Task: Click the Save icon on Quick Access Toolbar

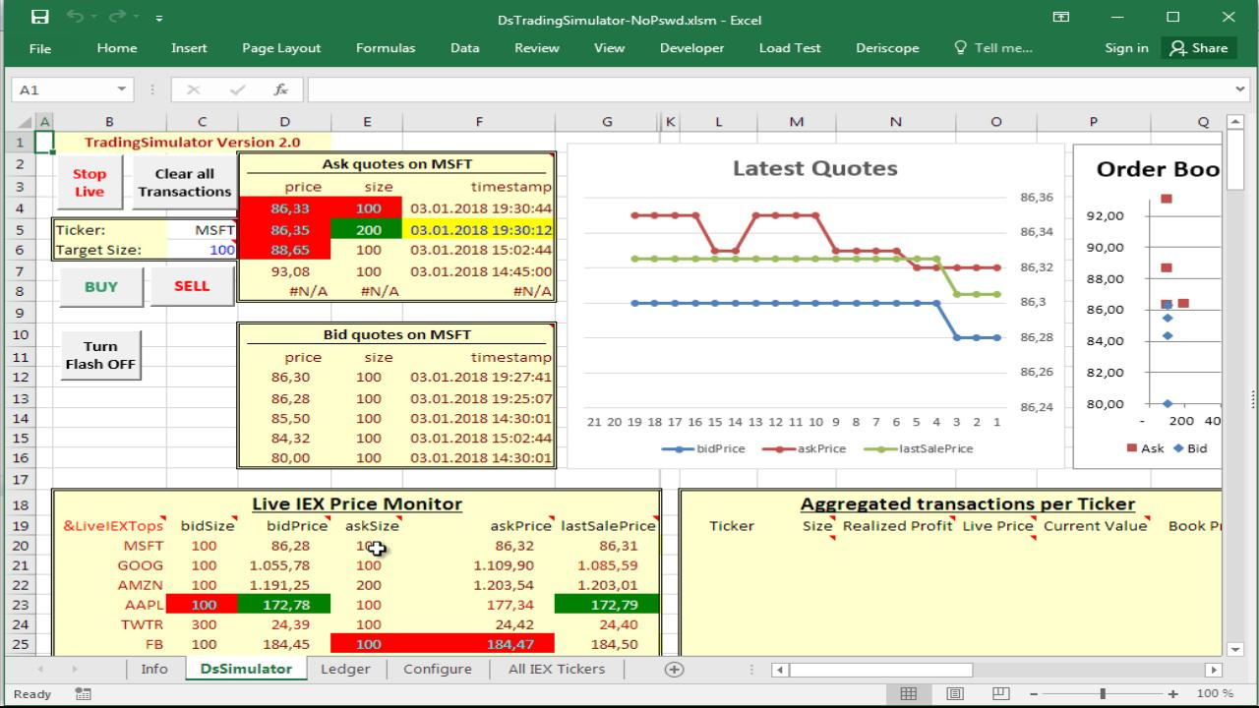Action: tap(39, 18)
